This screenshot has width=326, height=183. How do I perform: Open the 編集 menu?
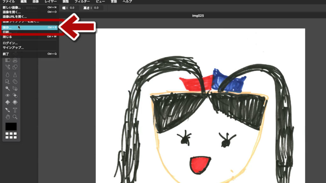[24, 2]
